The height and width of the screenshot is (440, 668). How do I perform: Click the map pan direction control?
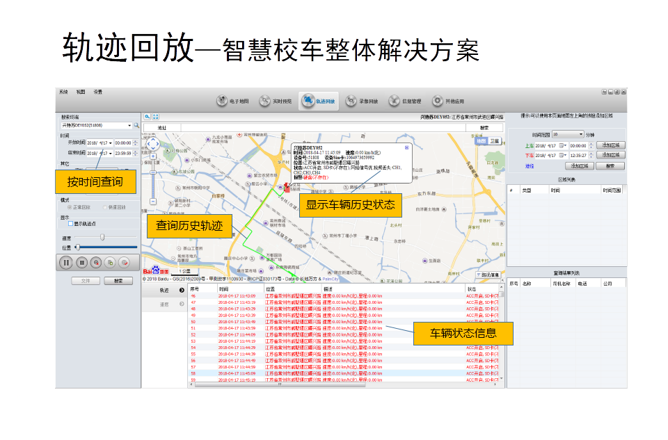click(x=153, y=144)
